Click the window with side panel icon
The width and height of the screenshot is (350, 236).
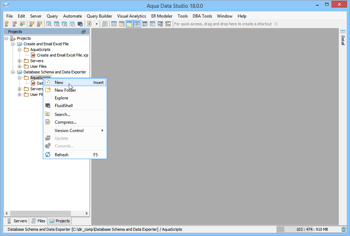pyautogui.click(x=122, y=24)
